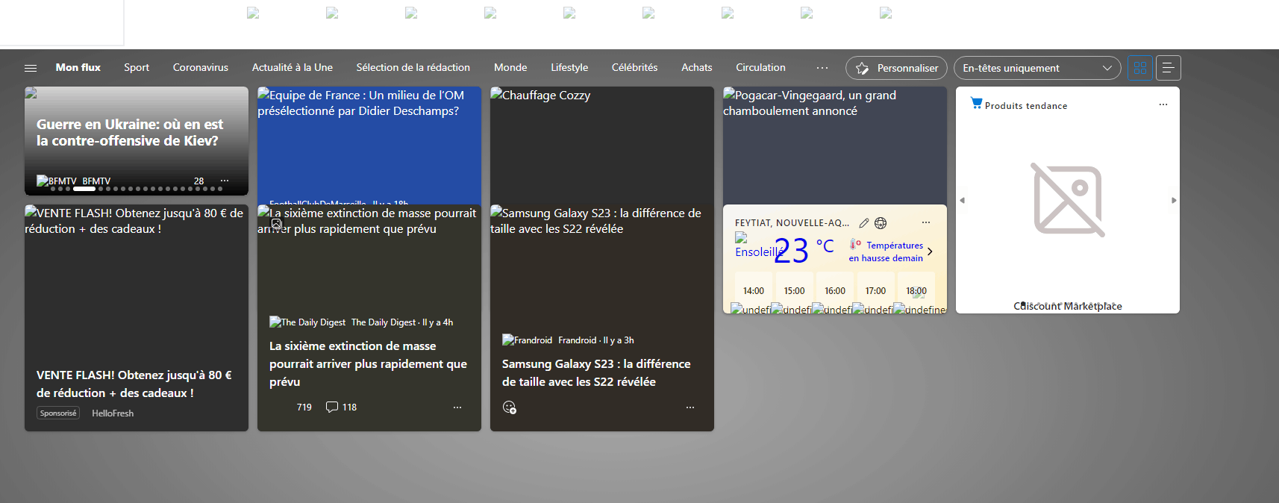Switch to grid card view
Image resolution: width=1279 pixels, height=503 pixels.
tap(1139, 68)
